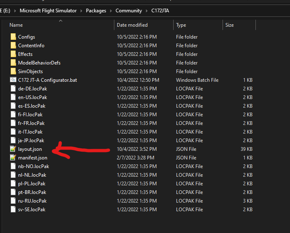Sort by Date modified column header

(x=132, y=25)
